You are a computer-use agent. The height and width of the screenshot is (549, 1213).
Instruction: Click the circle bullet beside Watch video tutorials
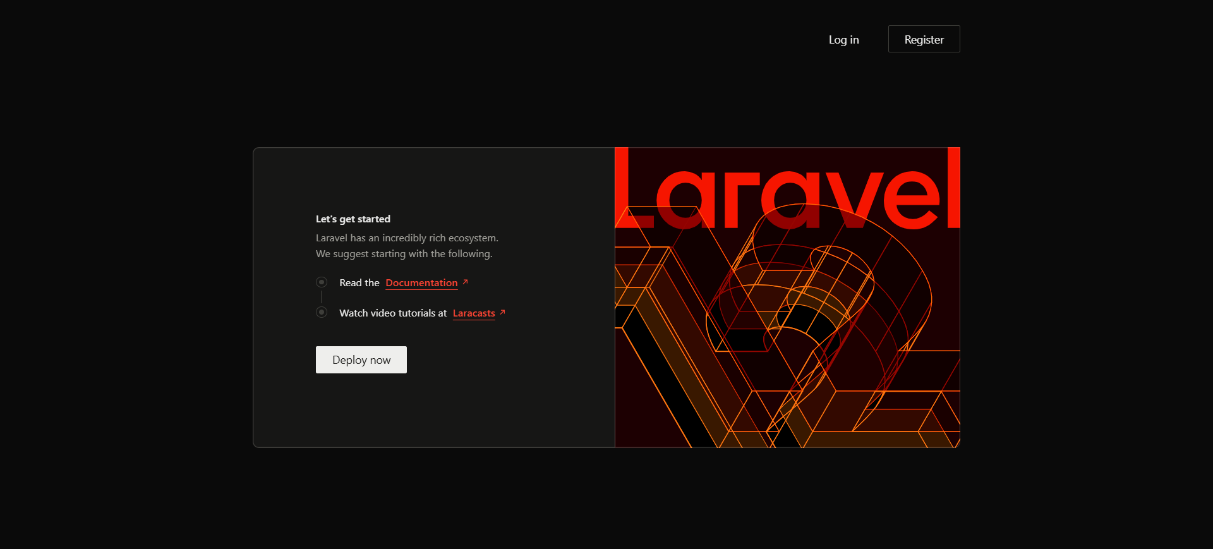click(322, 312)
